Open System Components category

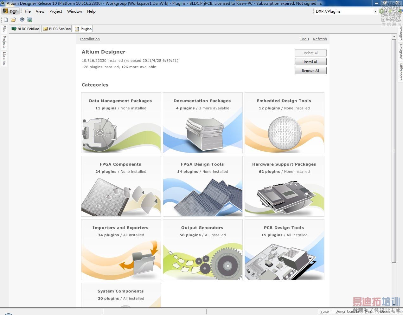121,295
